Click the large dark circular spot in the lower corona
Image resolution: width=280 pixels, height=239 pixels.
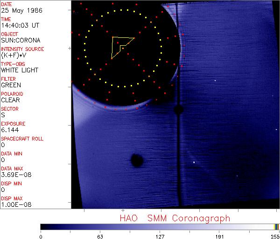(137, 161)
